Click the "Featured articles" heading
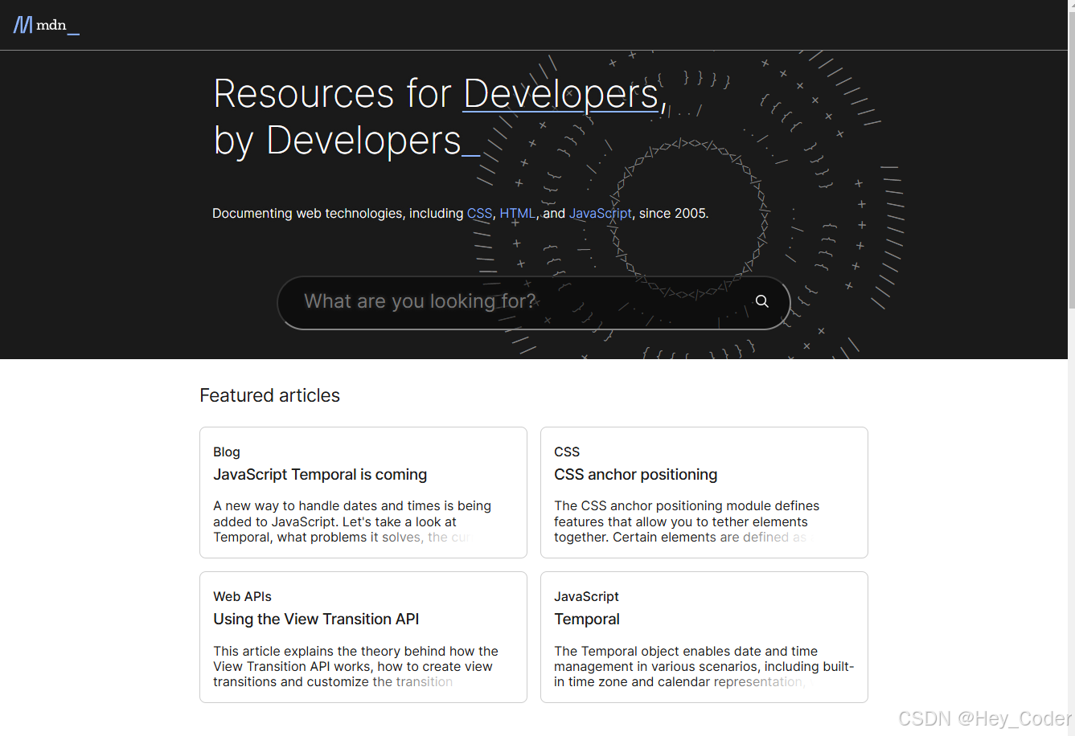The image size is (1075, 736). coord(270,395)
